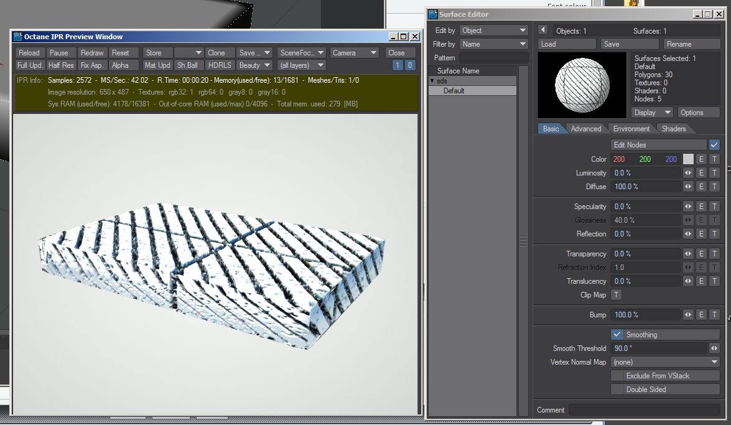Click the Pattern input field

click(493, 58)
